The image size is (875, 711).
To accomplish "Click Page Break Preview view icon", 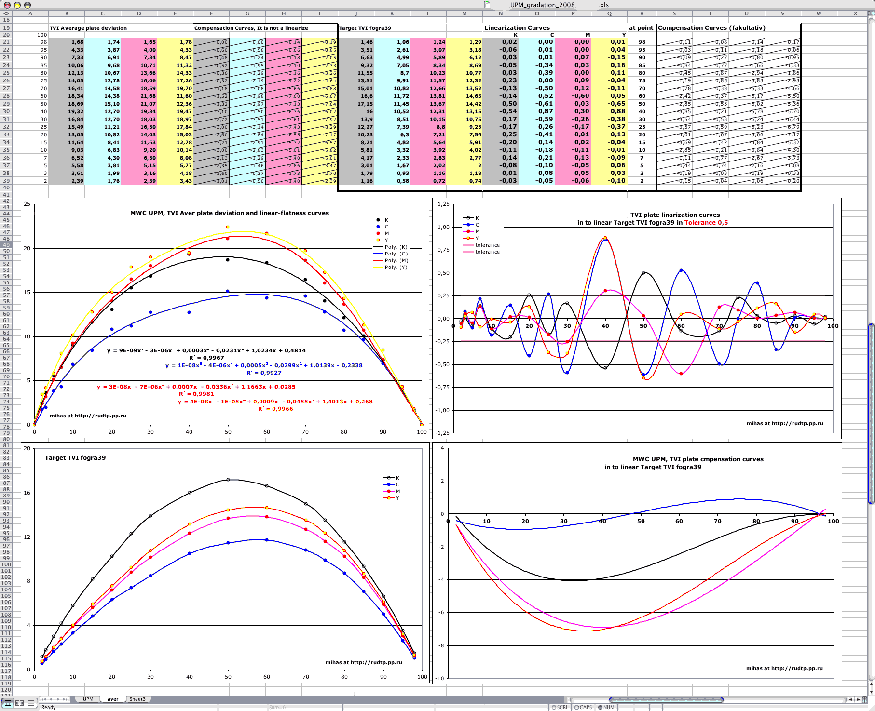I will 31,703.
